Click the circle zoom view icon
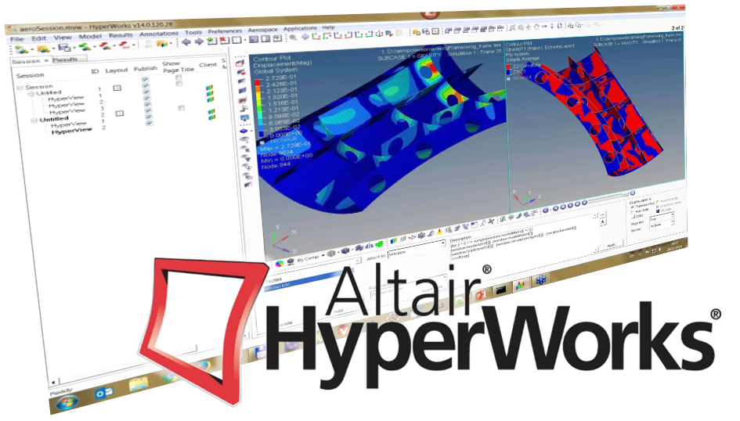Viewport: 740px width, 421px height. tap(521, 27)
